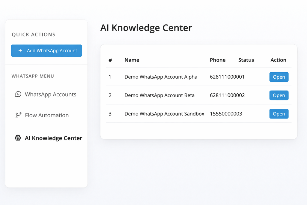Click the WhatsApp Accounts chat bubble icon

pos(18,94)
